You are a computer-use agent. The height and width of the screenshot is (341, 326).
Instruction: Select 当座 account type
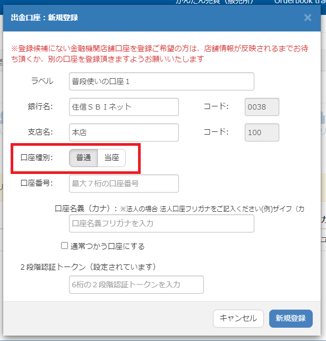pyautogui.click(x=111, y=158)
